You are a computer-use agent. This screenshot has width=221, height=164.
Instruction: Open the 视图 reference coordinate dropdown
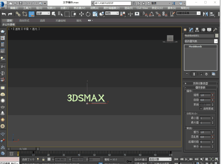(x=112, y=13)
